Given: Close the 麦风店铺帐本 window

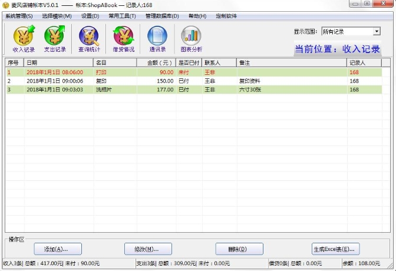Looking at the screenshot, I should point(383,4).
